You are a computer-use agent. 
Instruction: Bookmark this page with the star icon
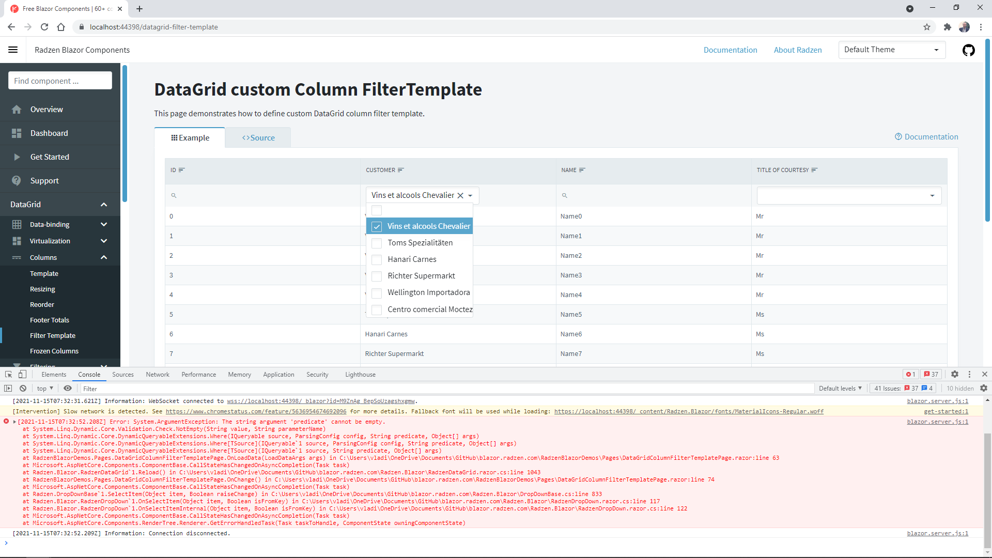(927, 27)
